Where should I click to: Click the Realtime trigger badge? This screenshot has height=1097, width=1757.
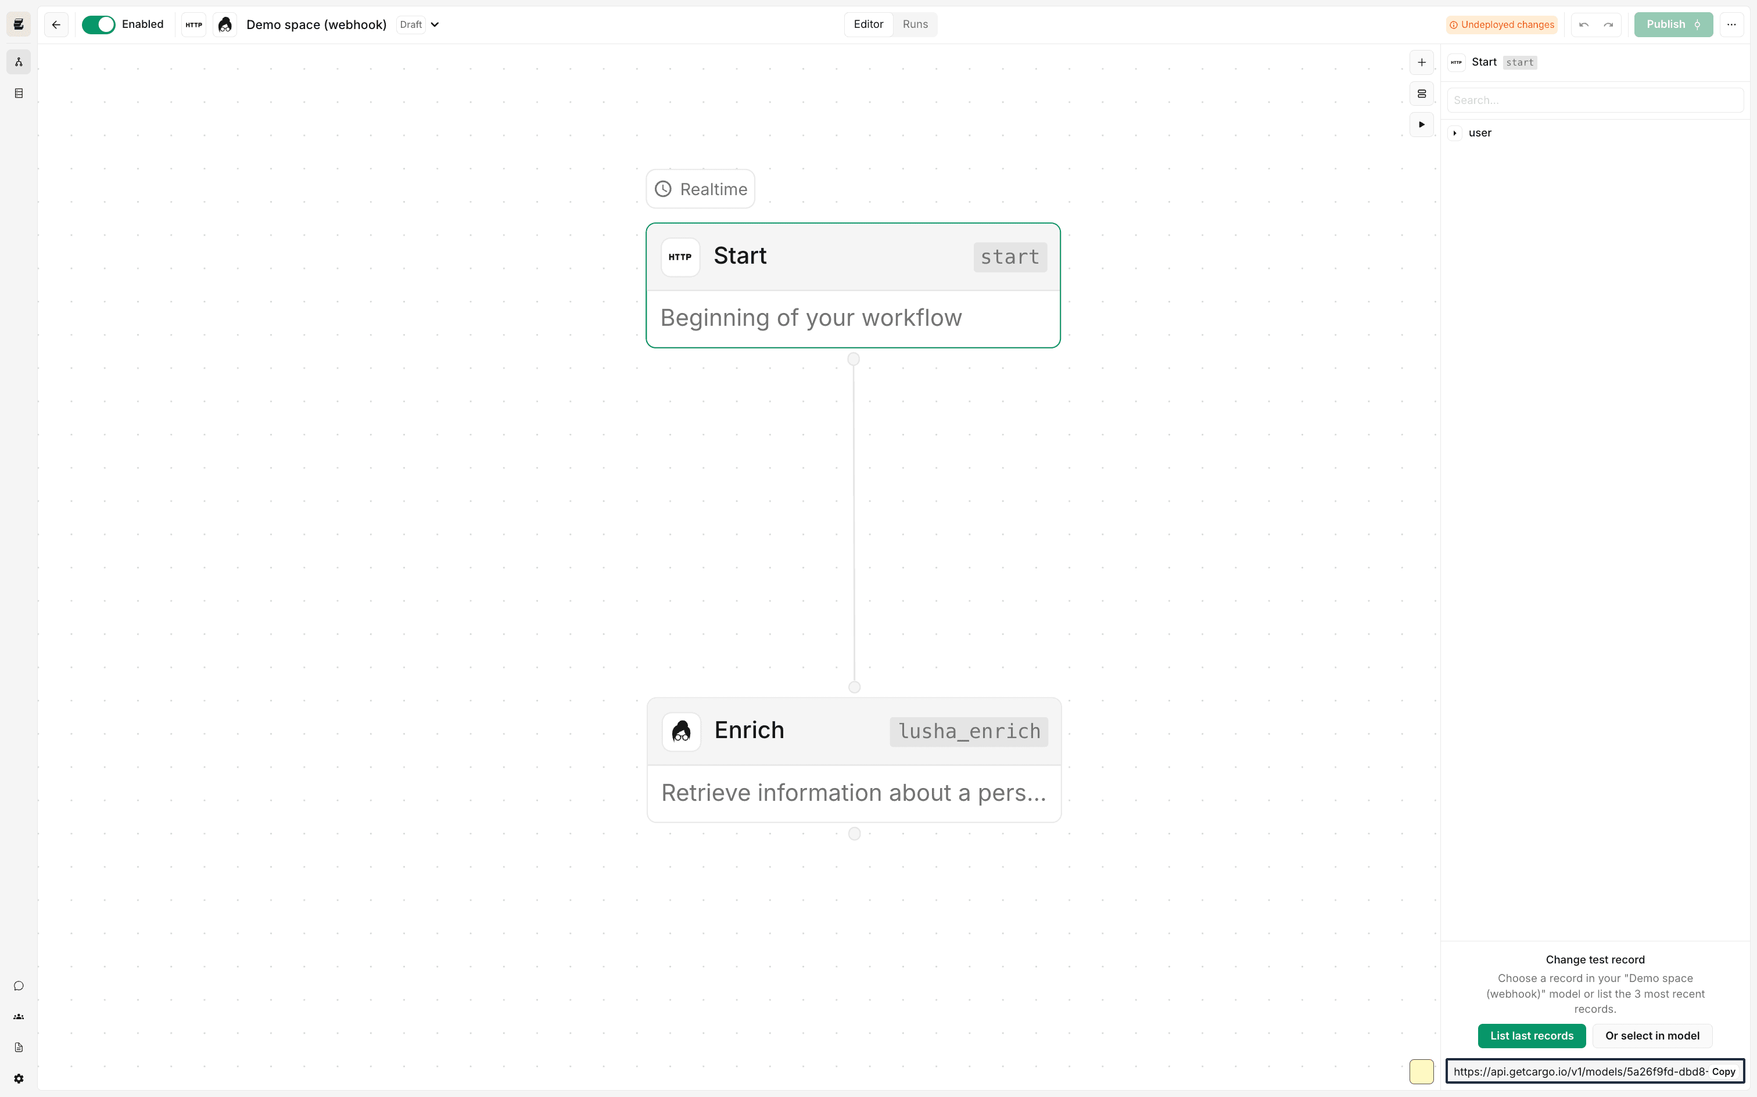point(700,189)
